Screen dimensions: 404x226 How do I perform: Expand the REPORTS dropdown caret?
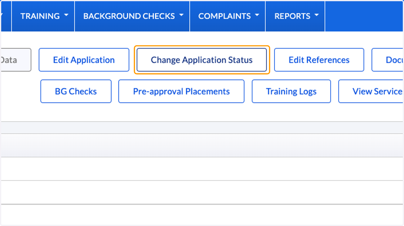pyautogui.click(x=316, y=15)
